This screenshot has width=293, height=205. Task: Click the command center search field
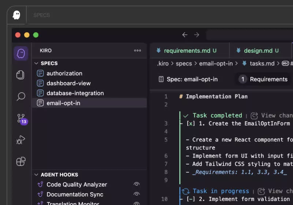point(250,35)
